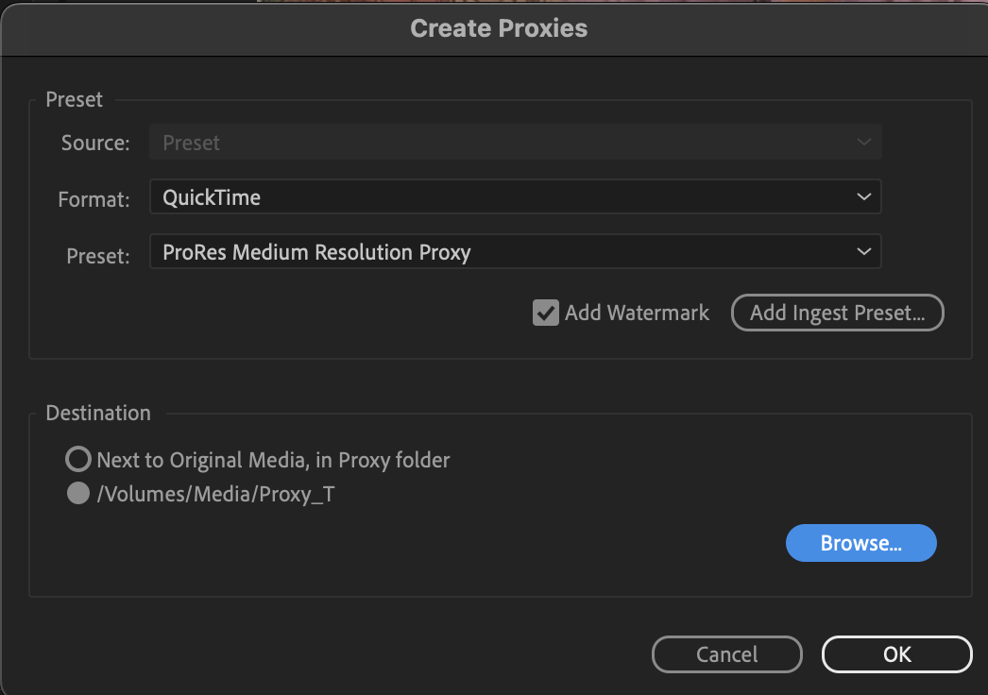Open the ProRes Medium Resolution Proxy preset dropdown
988x695 pixels.
click(x=516, y=251)
